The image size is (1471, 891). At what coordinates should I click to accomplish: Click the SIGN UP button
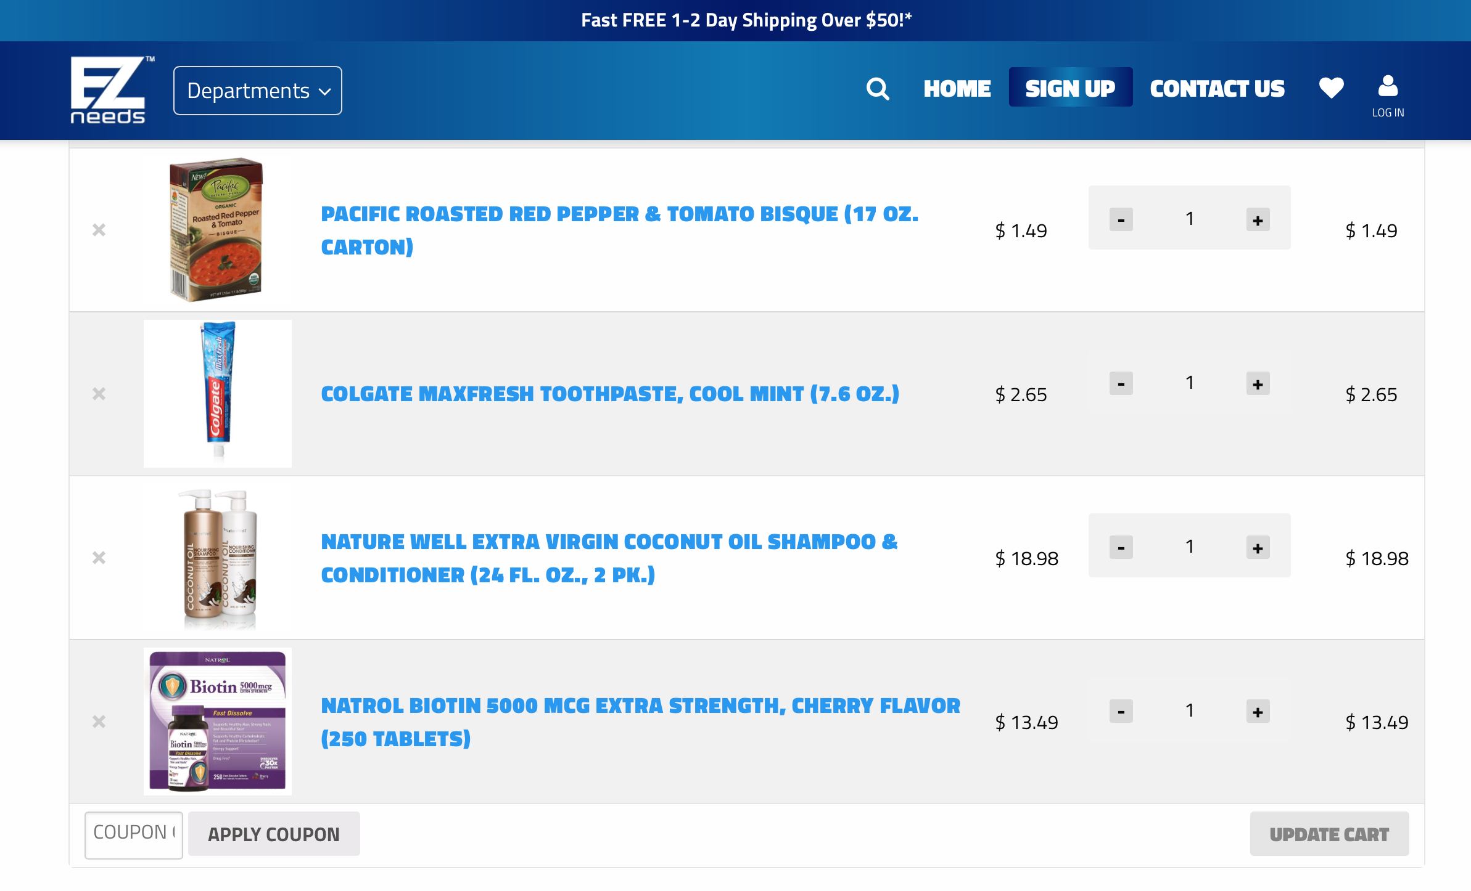tap(1070, 87)
